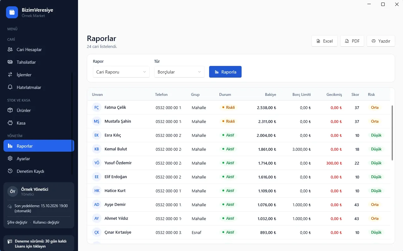The image size is (403, 251).
Task: Click Esra Kılıç's balance 2.004,00 ₺
Action: click(x=267, y=135)
